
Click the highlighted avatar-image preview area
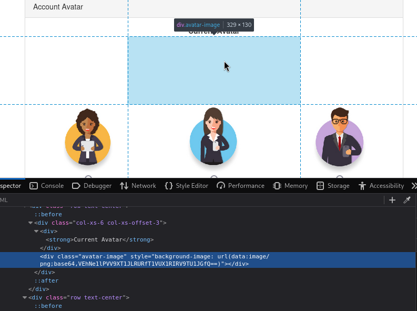[x=215, y=71]
